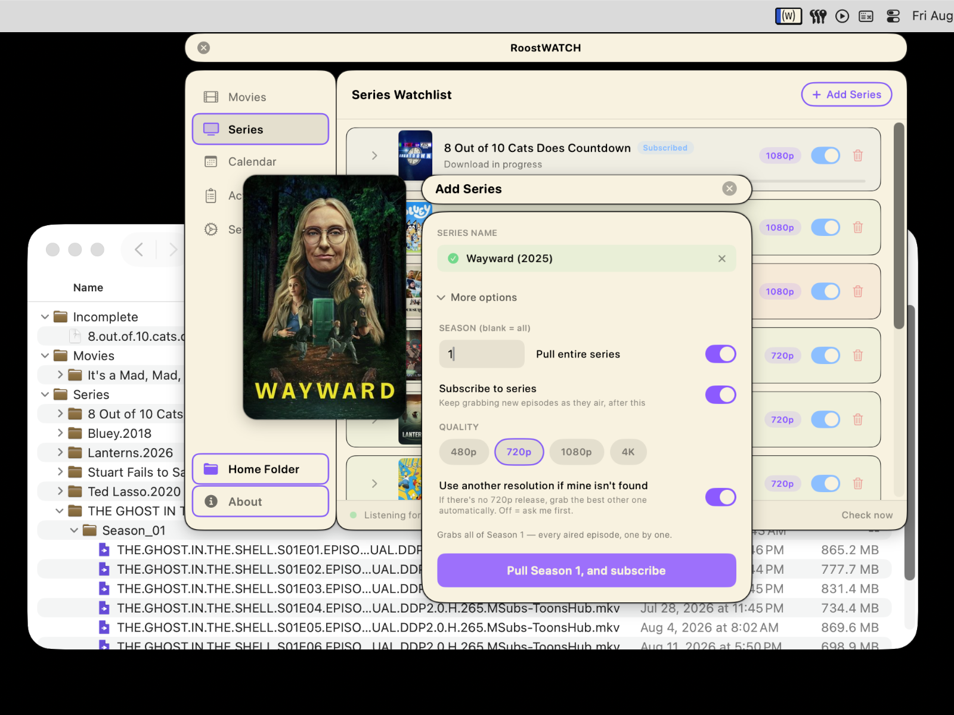Click the Calendar icon in sidebar
The width and height of the screenshot is (954, 715).
[211, 161]
